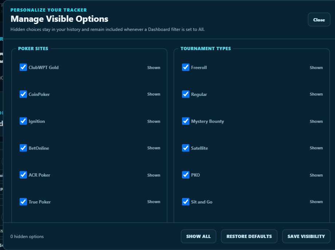Image resolution: width=335 pixels, height=250 pixels.
Task: Click the hidden choices description text
Action: 107,29
